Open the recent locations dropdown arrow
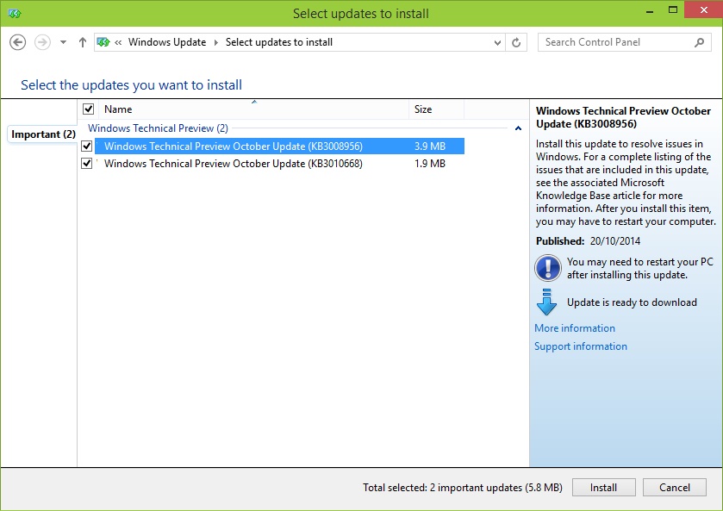 pyautogui.click(x=63, y=42)
